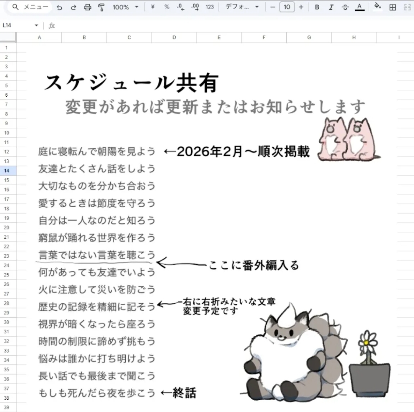Open the borders tool
The width and height of the screenshot is (414, 412).
click(393, 7)
